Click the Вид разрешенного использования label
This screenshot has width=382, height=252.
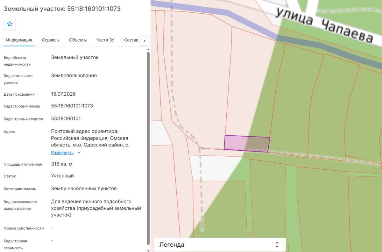20,205
